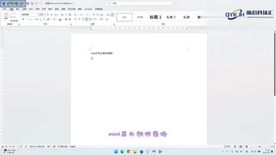276x155 pixels.
Task: Apply Character Shading
Action: (x=66, y=19)
